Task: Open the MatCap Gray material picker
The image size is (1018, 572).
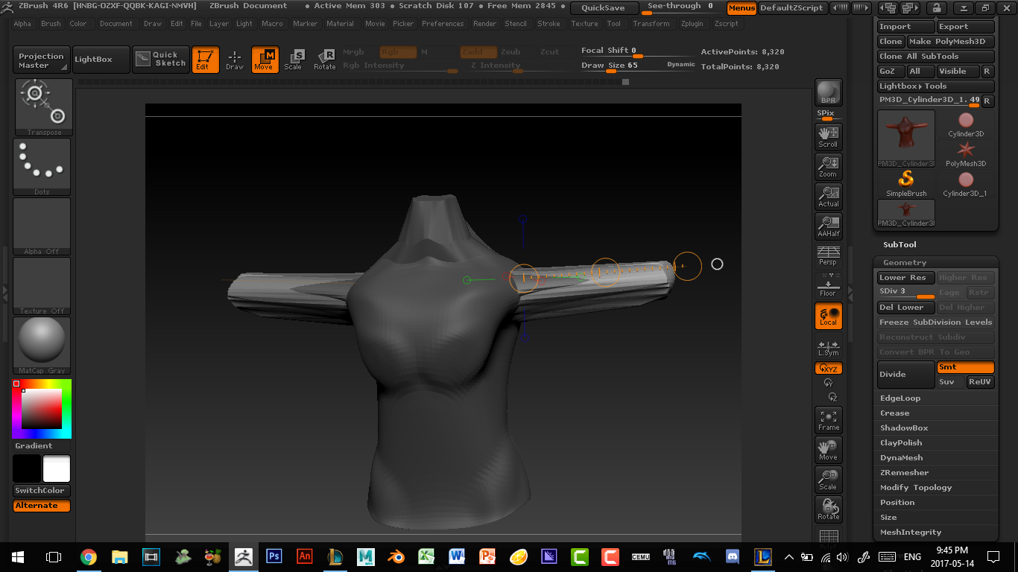Action: tap(42, 346)
